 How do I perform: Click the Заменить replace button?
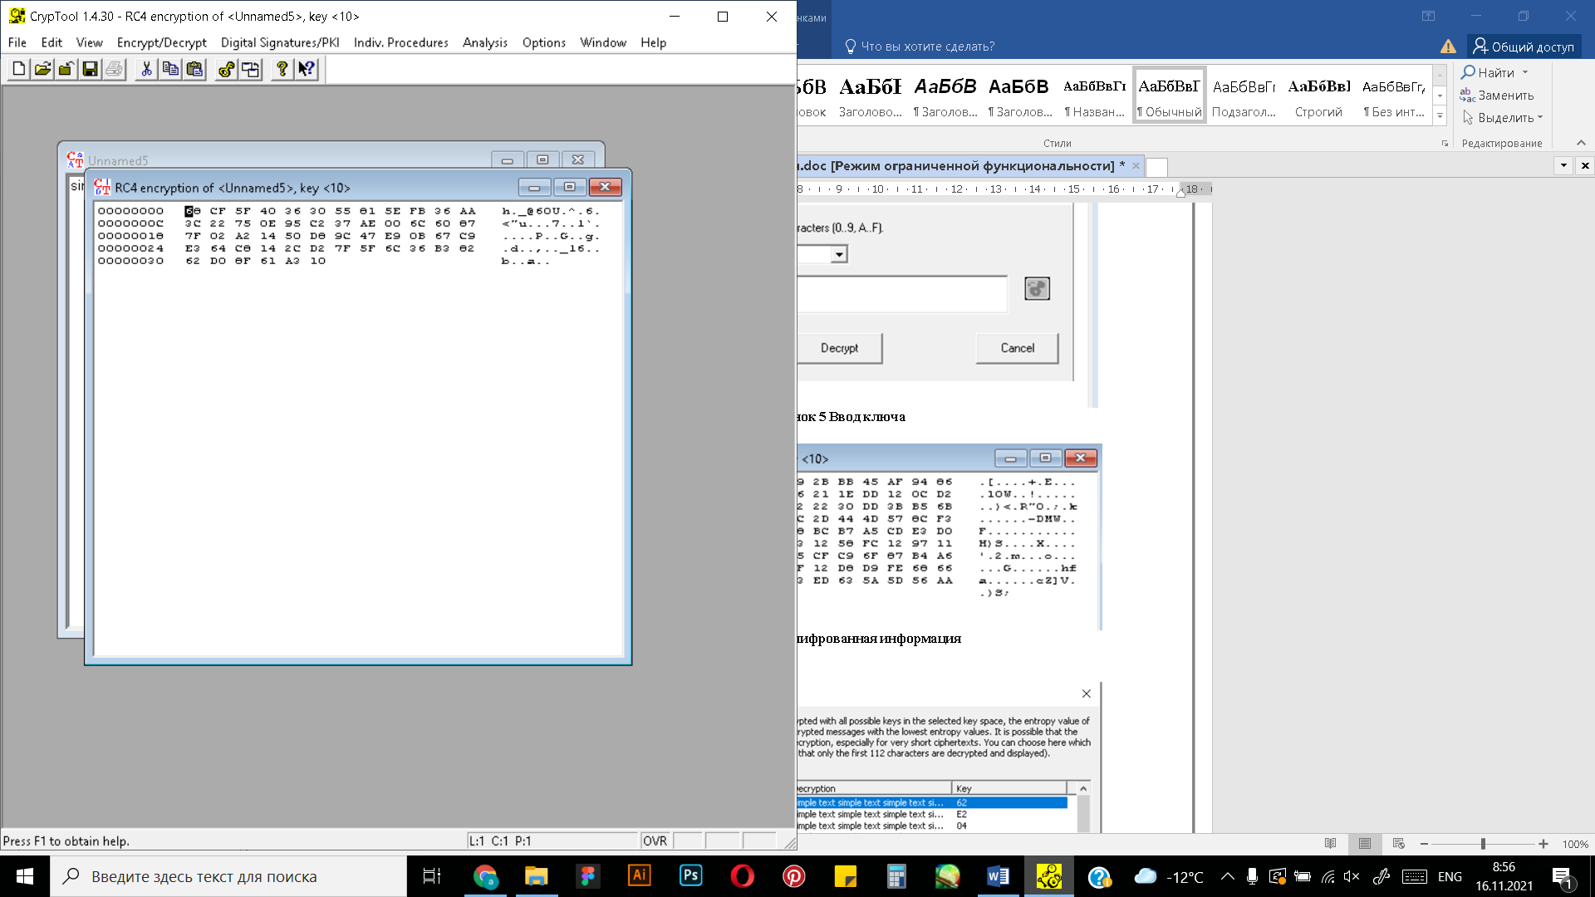[x=1497, y=96]
